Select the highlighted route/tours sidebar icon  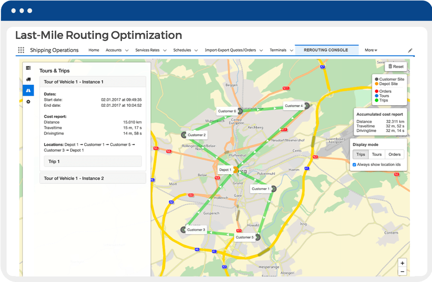pos(28,90)
